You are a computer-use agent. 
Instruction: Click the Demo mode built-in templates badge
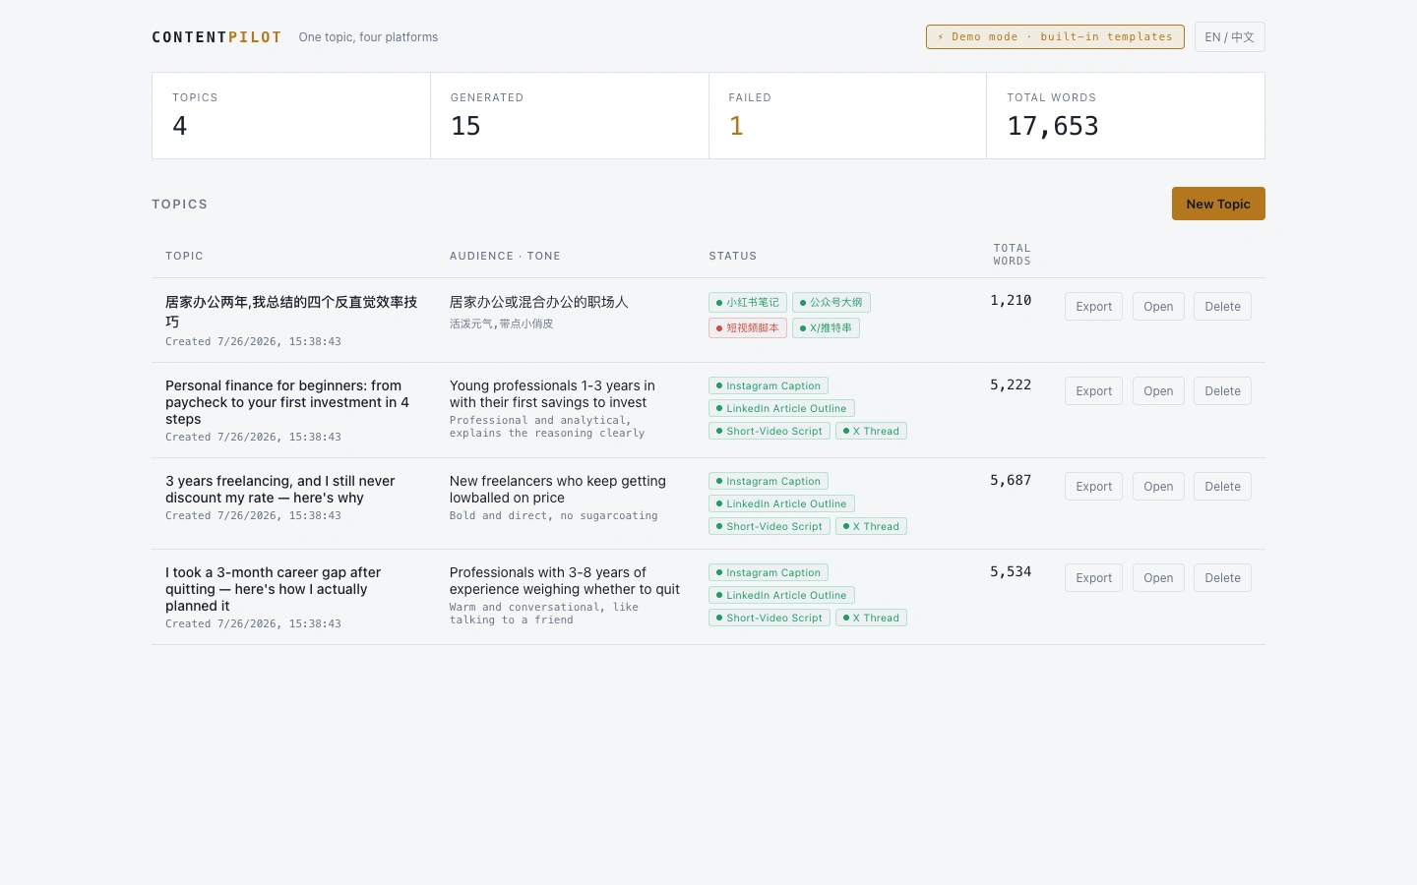tap(1055, 37)
